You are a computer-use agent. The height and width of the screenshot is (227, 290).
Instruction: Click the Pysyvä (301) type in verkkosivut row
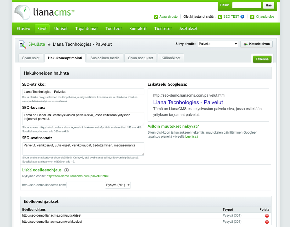232,222
